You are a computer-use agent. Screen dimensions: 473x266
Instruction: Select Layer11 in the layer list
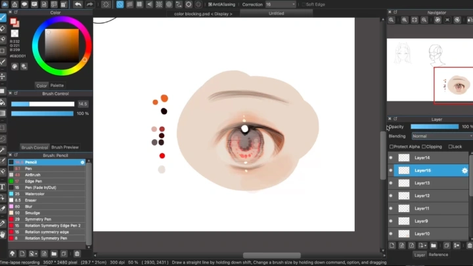pyautogui.click(x=428, y=208)
